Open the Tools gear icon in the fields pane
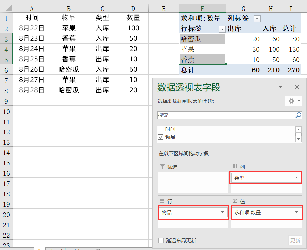The image size is (307, 250). (291, 101)
